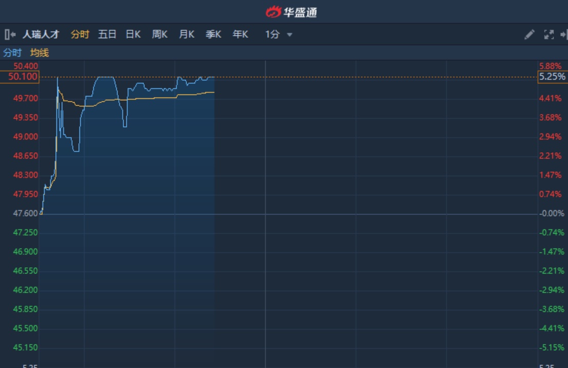Click the 49.350 price axis label
Screen dimensions: 568x368
(x=26, y=118)
